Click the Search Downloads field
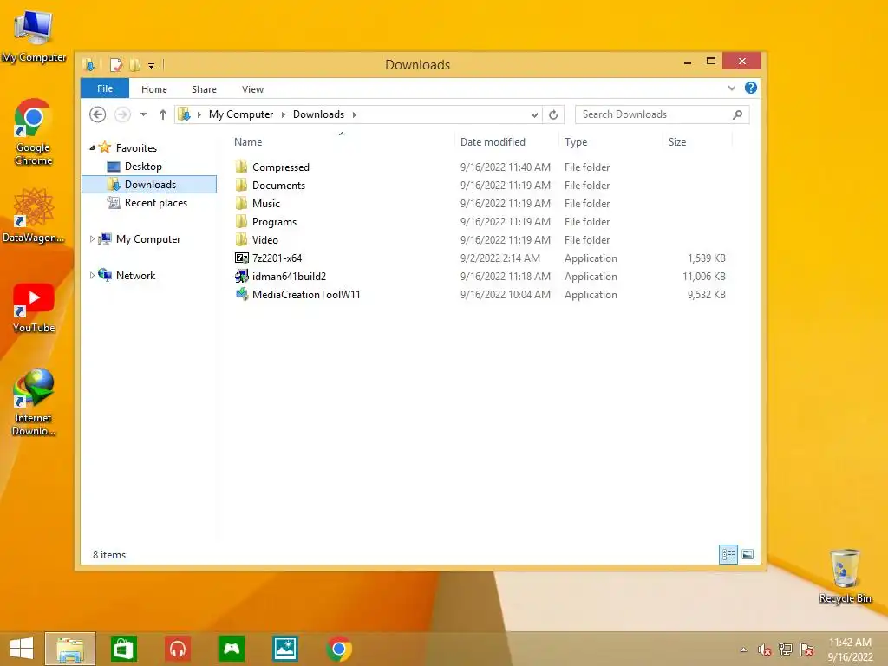 [662, 114]
